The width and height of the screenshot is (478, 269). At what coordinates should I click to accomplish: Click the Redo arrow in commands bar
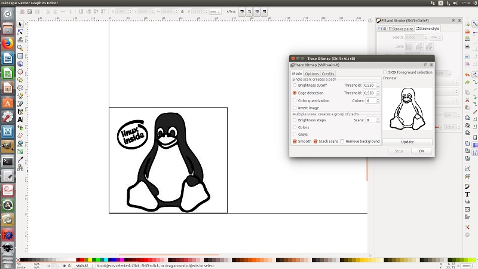[x=467, y=82]
